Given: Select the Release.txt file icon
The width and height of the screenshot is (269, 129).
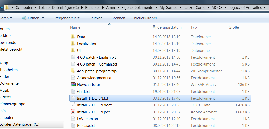Looking at the screenshot, I should [73, 125].
